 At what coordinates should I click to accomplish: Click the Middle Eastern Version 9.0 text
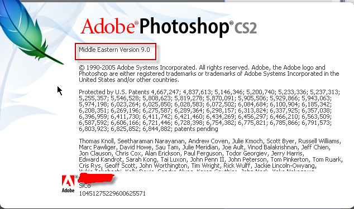click(114, 50)
